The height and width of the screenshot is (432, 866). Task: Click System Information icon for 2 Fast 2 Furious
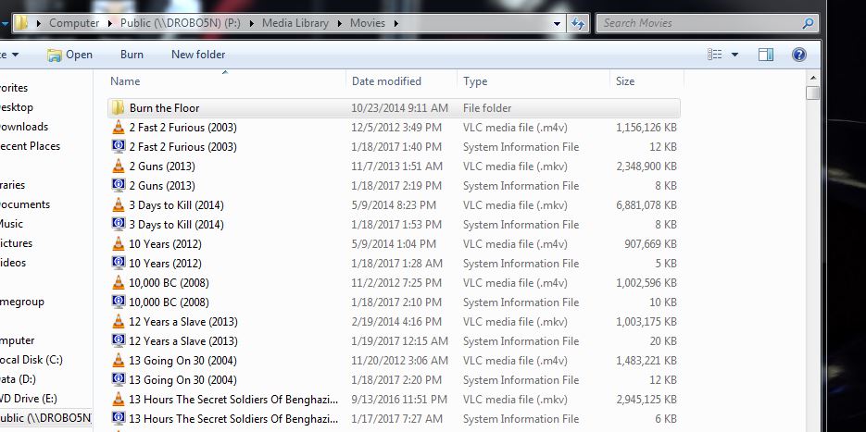(x=119, y=147)
